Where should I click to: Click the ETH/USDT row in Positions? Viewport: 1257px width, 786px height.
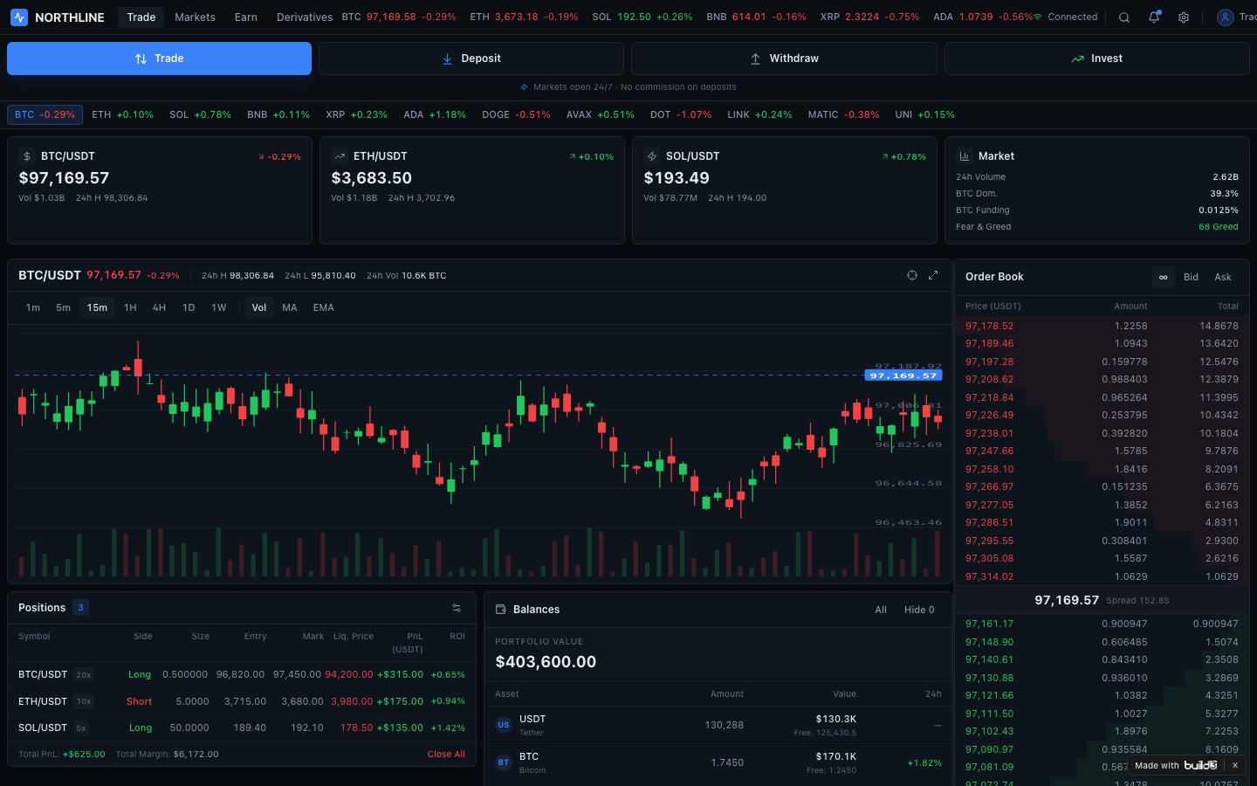click(x=242, y=701)
